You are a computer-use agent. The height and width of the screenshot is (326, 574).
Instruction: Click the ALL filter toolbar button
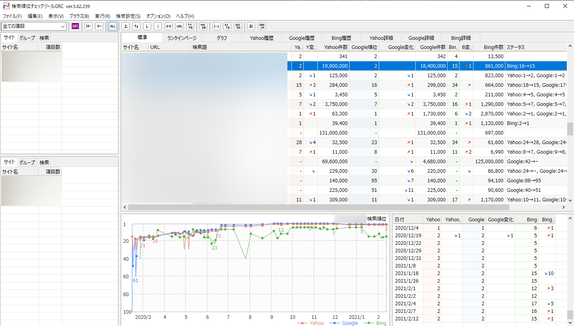(x=112, y=26)
